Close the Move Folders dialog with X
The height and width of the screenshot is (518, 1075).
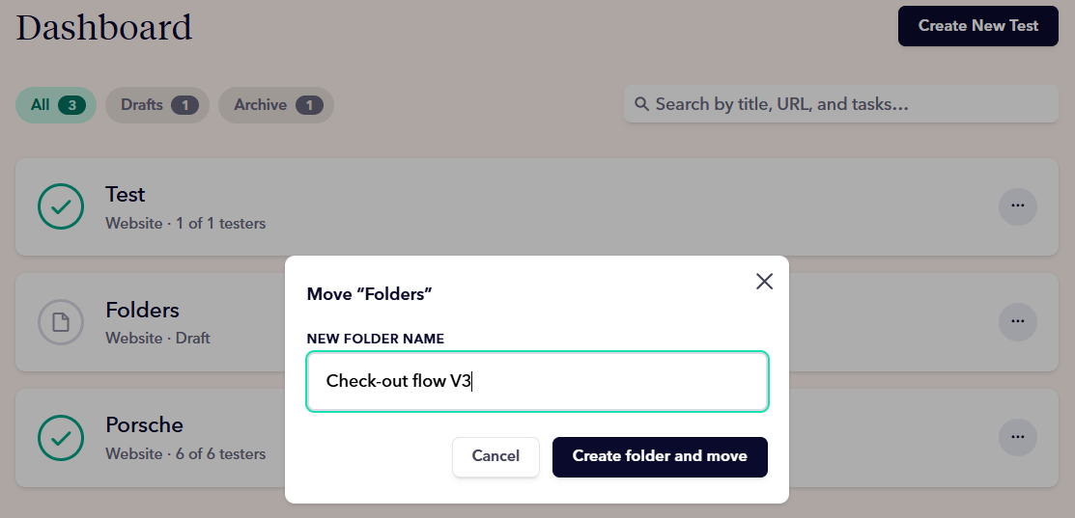[764, 282]
